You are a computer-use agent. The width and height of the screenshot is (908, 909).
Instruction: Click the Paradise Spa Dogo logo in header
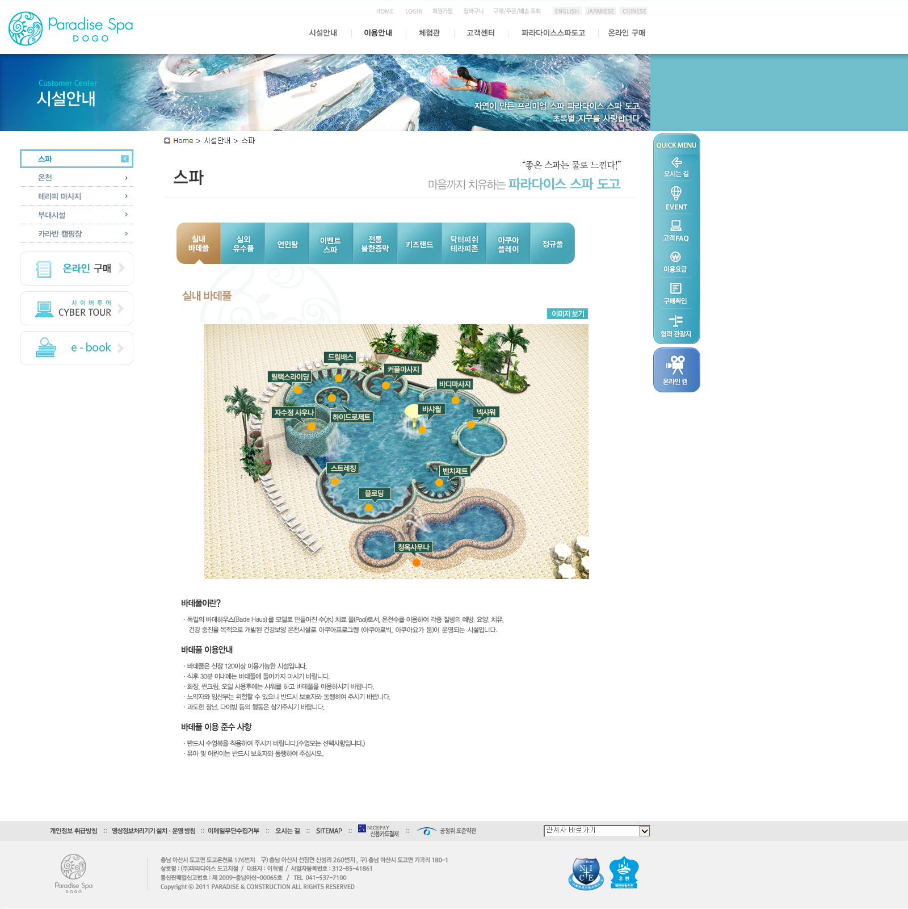(71, 28)
